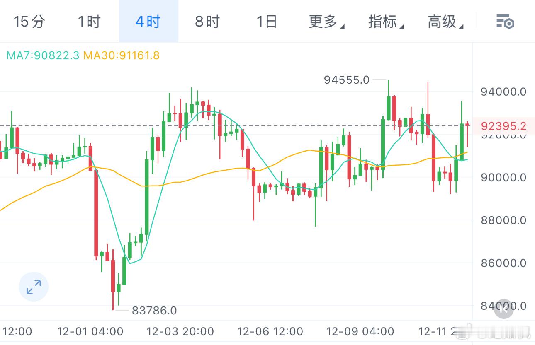The image size is (535, 345).
Task: Toggle the MA30 moving average label
Action: 121,56
